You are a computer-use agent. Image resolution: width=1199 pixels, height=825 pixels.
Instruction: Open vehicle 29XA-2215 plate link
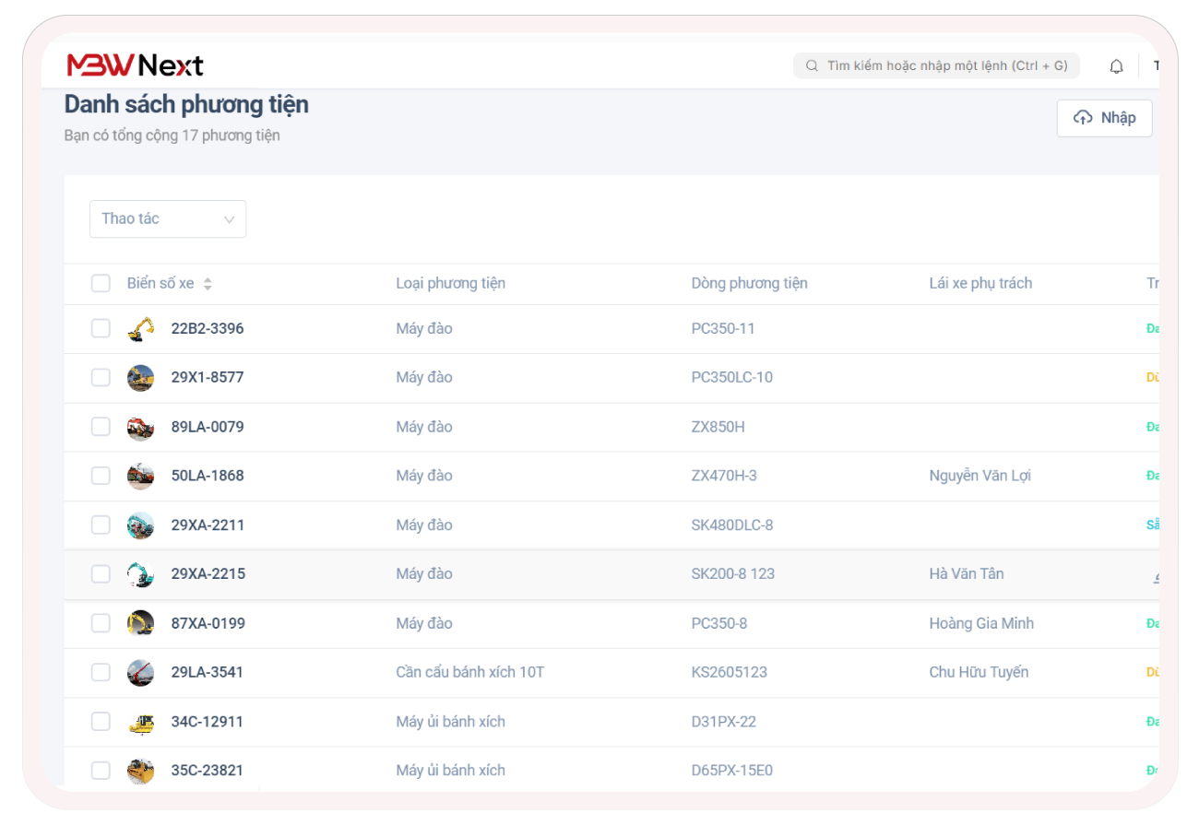(208, 574)
